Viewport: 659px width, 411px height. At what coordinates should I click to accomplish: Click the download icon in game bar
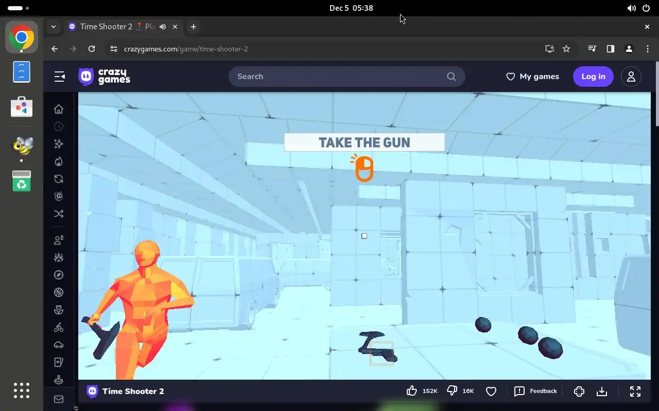pos(602,391)
